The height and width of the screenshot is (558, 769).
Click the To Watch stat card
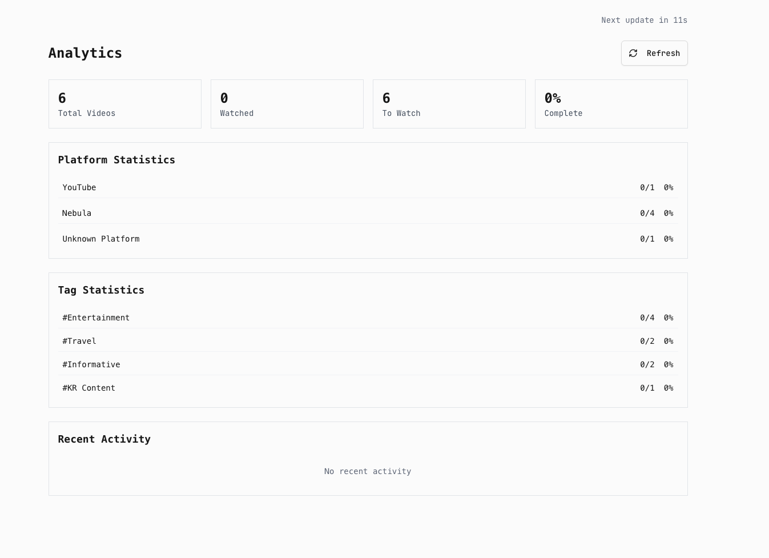coord(449,104)
